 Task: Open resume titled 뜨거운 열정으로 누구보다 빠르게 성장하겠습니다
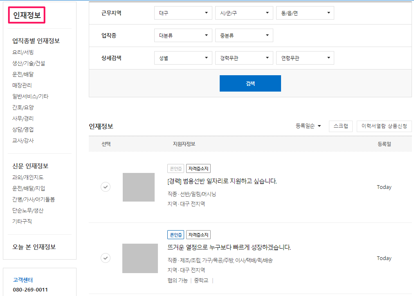coord(229,247)
